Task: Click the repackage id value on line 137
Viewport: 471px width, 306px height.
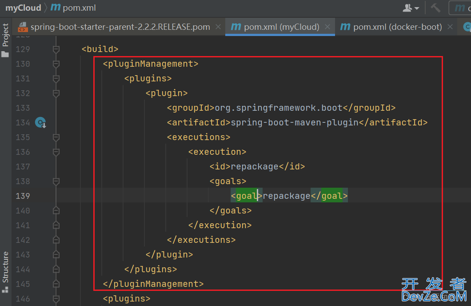Action: coord(255,166)
